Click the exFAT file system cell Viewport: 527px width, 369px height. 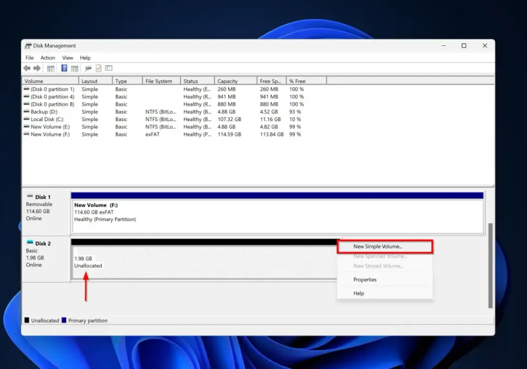point(152,134)
